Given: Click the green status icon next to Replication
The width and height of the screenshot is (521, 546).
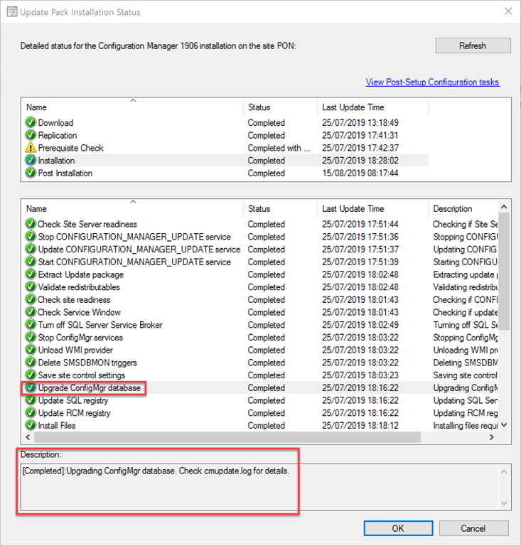Looking at the screenshot, I should 31,136.
